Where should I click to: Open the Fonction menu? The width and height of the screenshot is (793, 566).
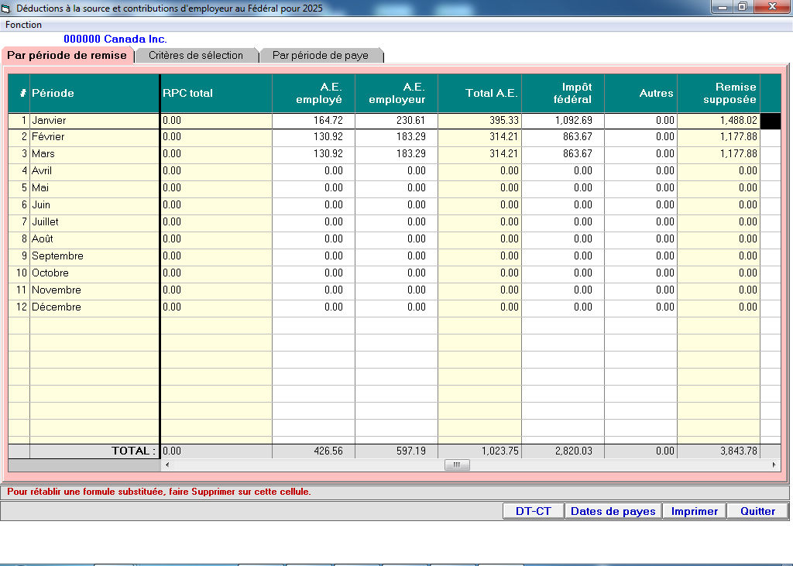(x=24, y=25)
